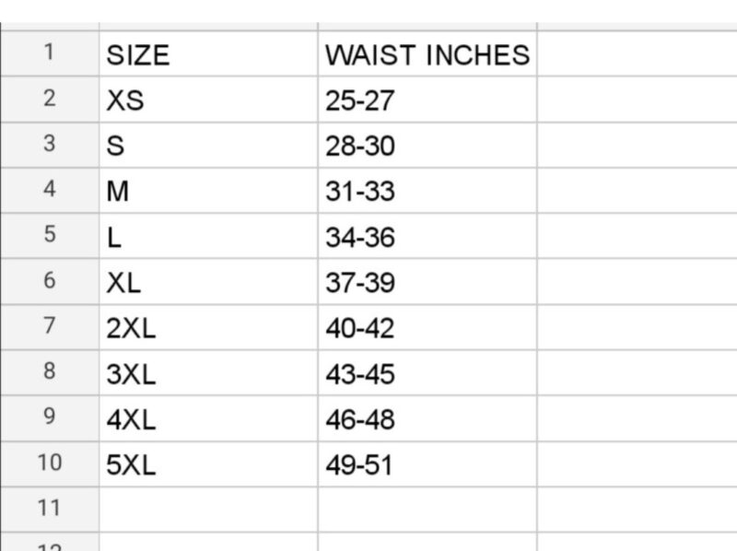Select the XL size cell
Viewport: 737px width, 551px height.
(207, 282)
